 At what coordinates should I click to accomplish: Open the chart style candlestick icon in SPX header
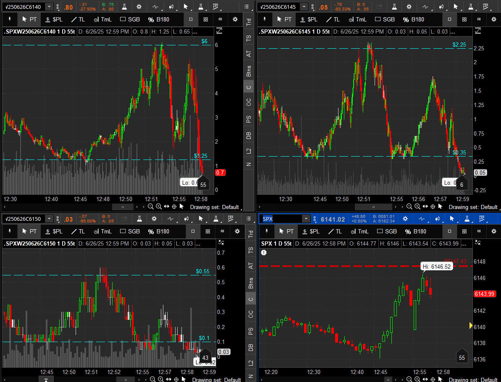(x=438, y=219)
